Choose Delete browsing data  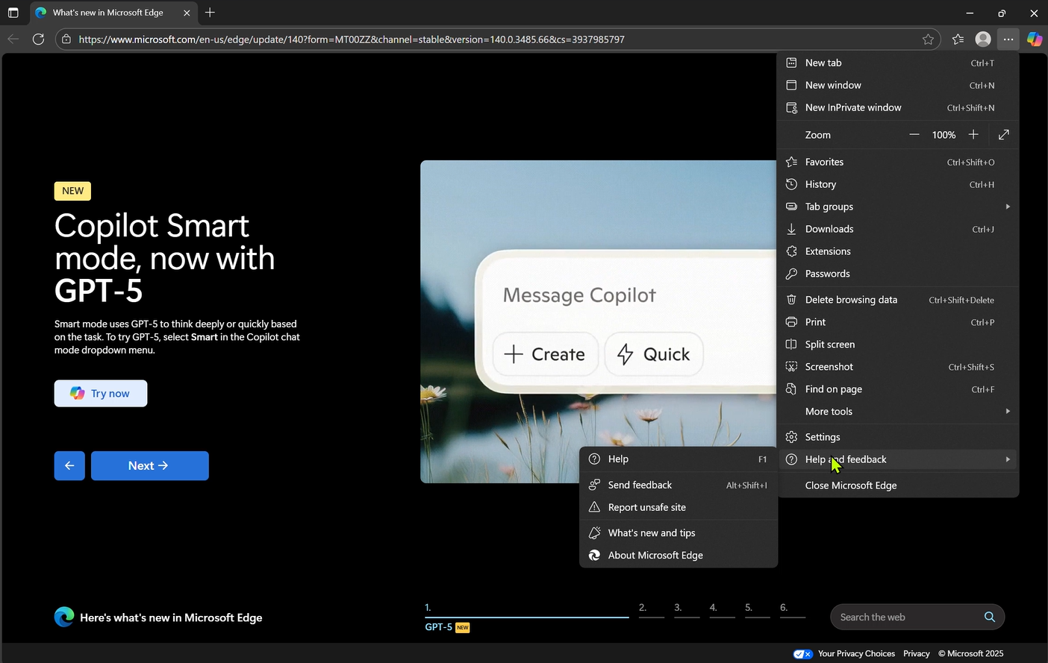point(897,300)
